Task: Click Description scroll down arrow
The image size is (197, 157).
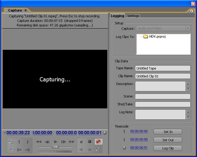Action: point(188,89)
